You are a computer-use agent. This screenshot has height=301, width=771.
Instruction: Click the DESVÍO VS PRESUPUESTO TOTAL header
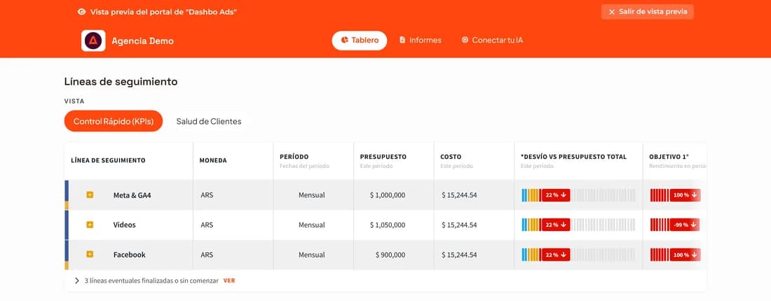pyautogui.click(x=574, y=157)
